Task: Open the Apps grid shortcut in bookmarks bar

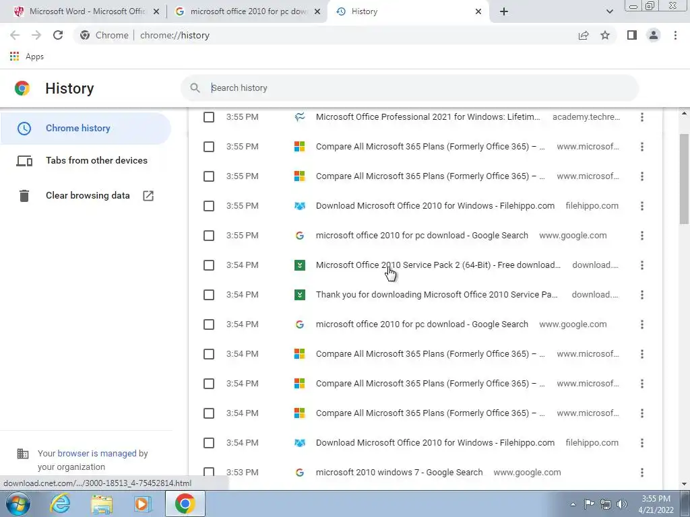Action: [x=14, y=57]
